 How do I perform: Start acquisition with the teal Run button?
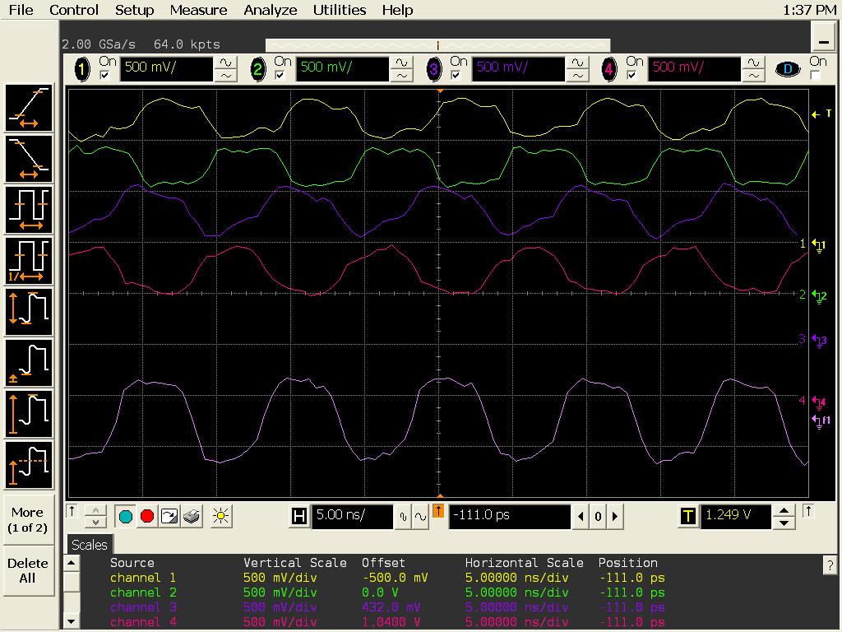[126, 517]
